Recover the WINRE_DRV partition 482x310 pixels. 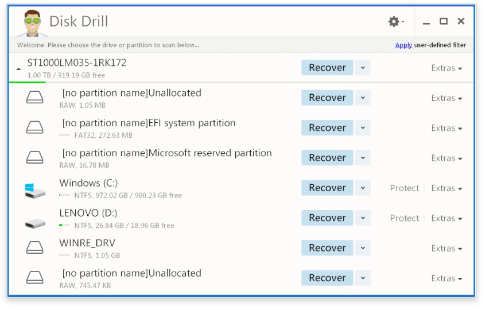coord(327,248)
